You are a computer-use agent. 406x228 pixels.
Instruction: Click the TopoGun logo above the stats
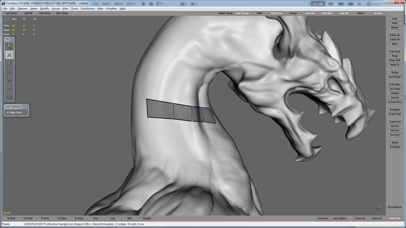(x=7, y=19)
